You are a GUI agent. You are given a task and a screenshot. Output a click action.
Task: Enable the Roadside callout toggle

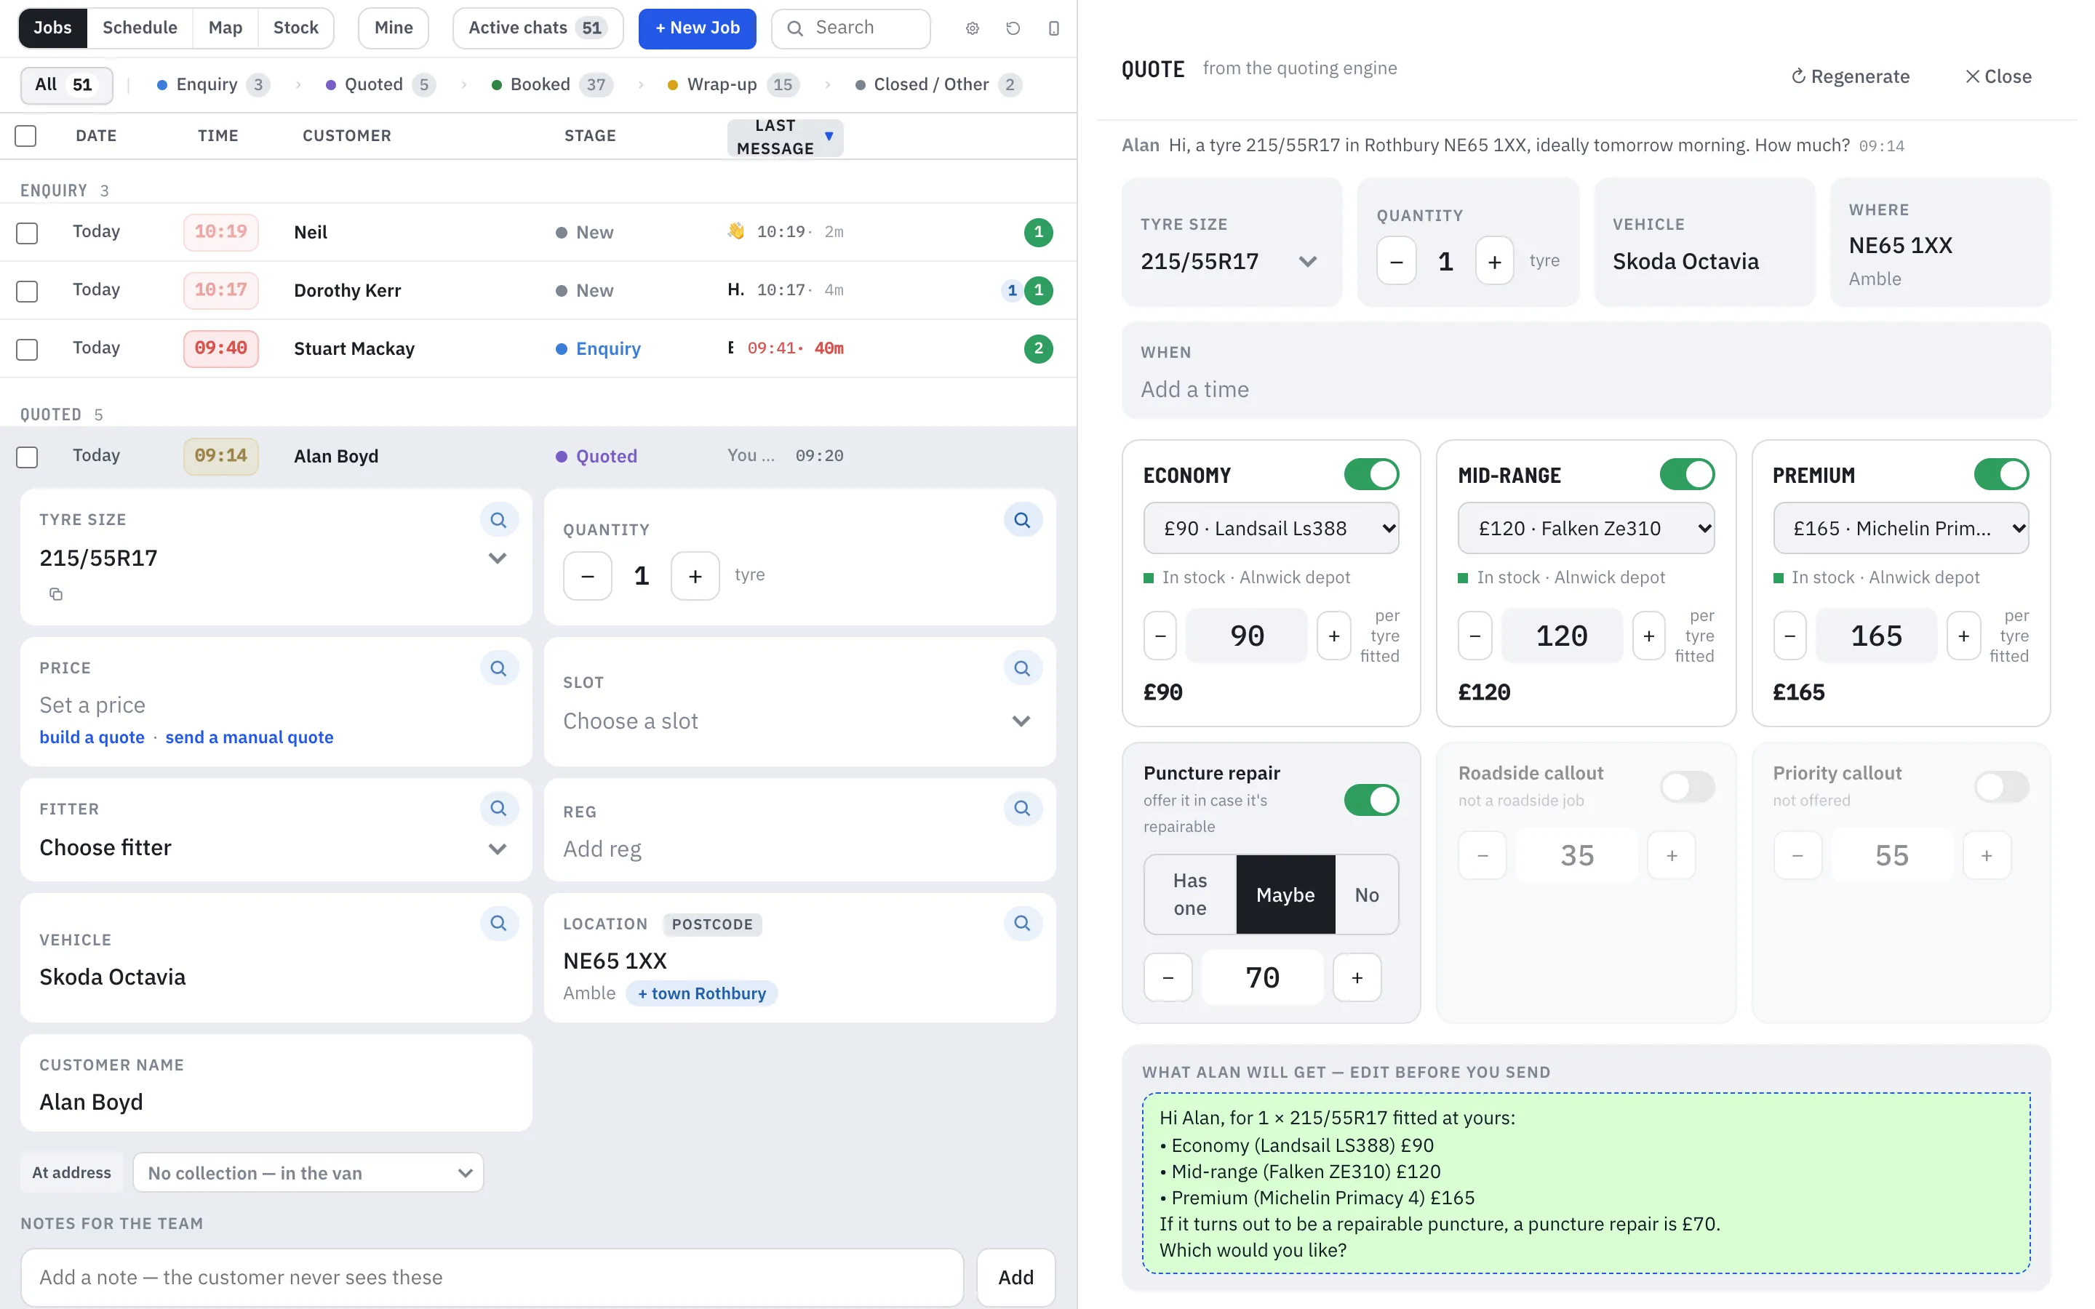(x=1686, y=787)
